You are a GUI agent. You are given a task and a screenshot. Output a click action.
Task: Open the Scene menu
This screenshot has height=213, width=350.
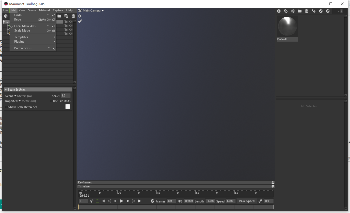coord(32,10)
